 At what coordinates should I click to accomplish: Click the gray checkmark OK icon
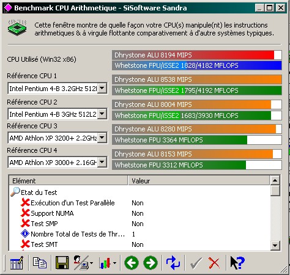pos(196,263)
